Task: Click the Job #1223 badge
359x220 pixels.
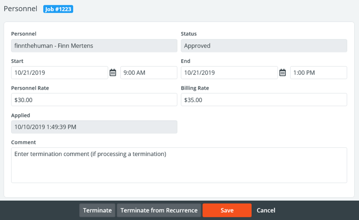Action: click(x=58, y=9)
